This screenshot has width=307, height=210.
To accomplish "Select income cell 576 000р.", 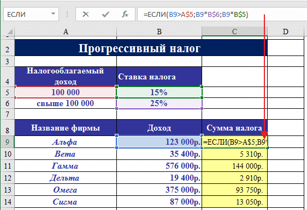I will (159, 166).
